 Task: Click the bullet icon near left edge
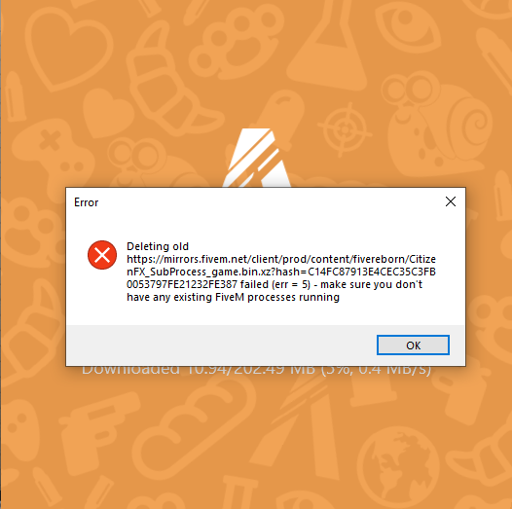[16, 96]
